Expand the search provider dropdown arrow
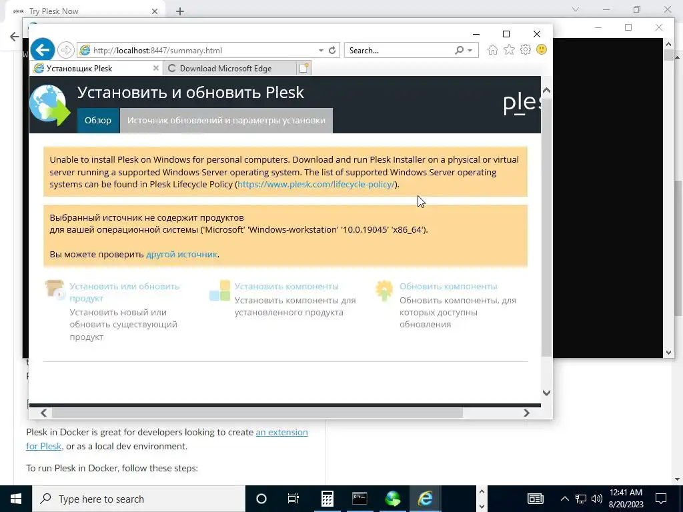Image resolution: width=683 pixels, height=512 pixels. pyautogui.click(x=470, y=51)
